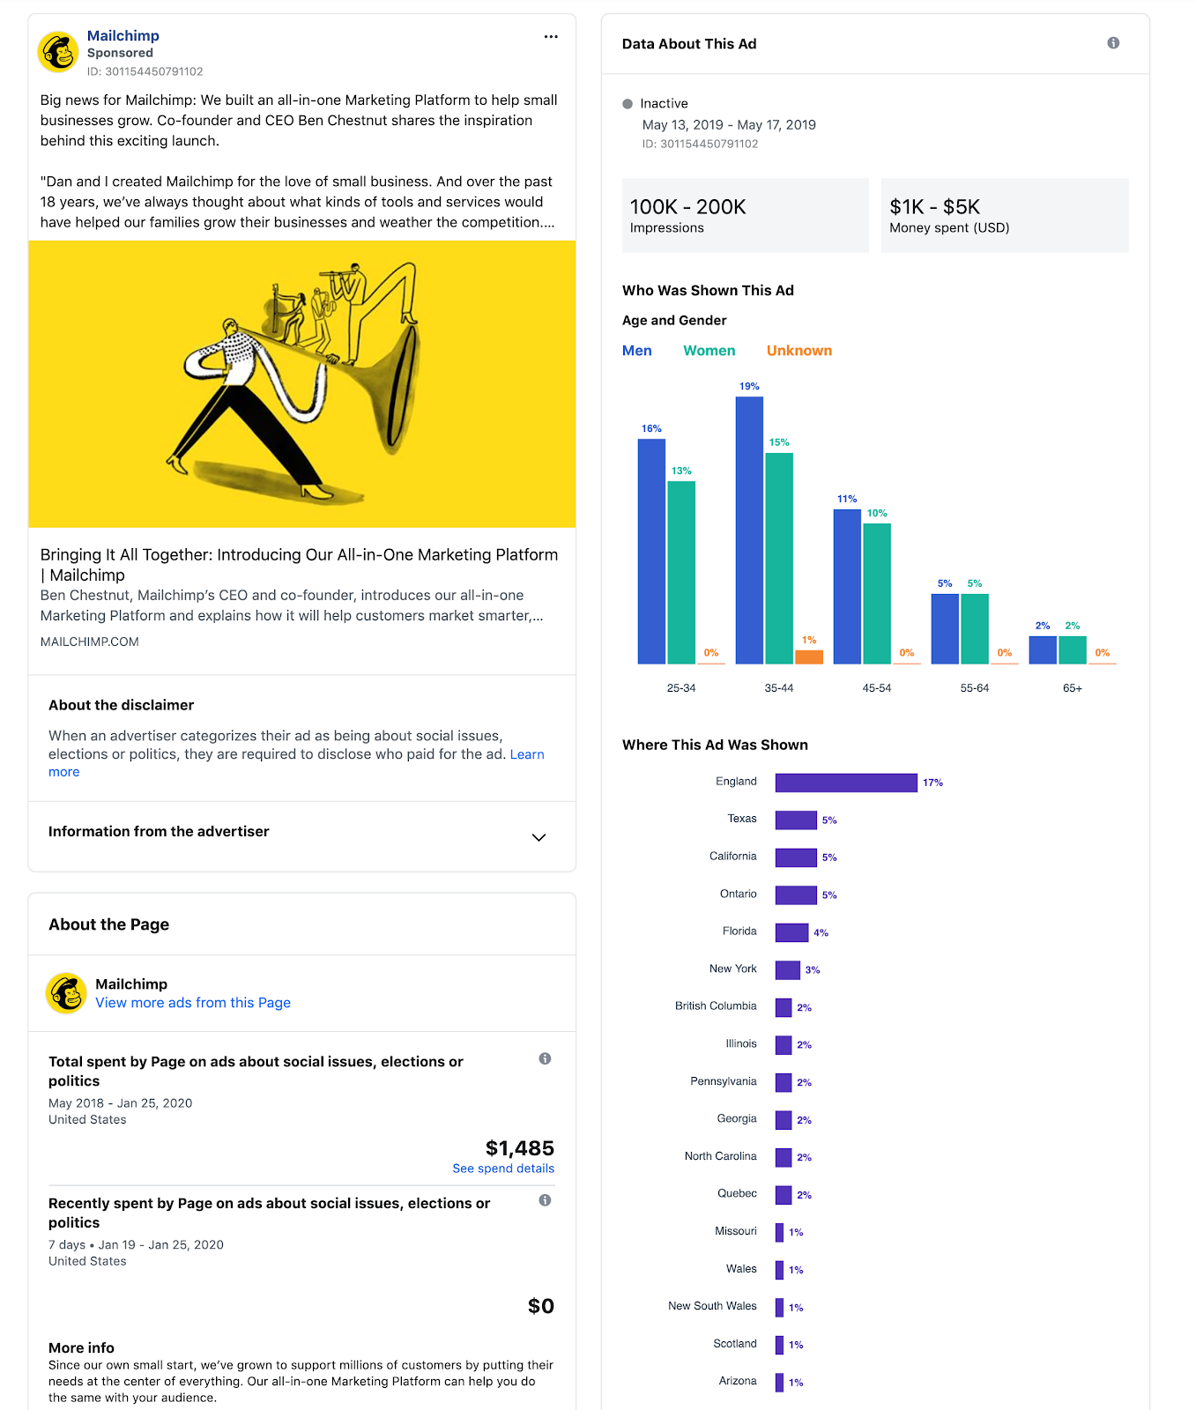
Task: Select the Sponsored label under Mailchimp
Action: click(120, 53)
